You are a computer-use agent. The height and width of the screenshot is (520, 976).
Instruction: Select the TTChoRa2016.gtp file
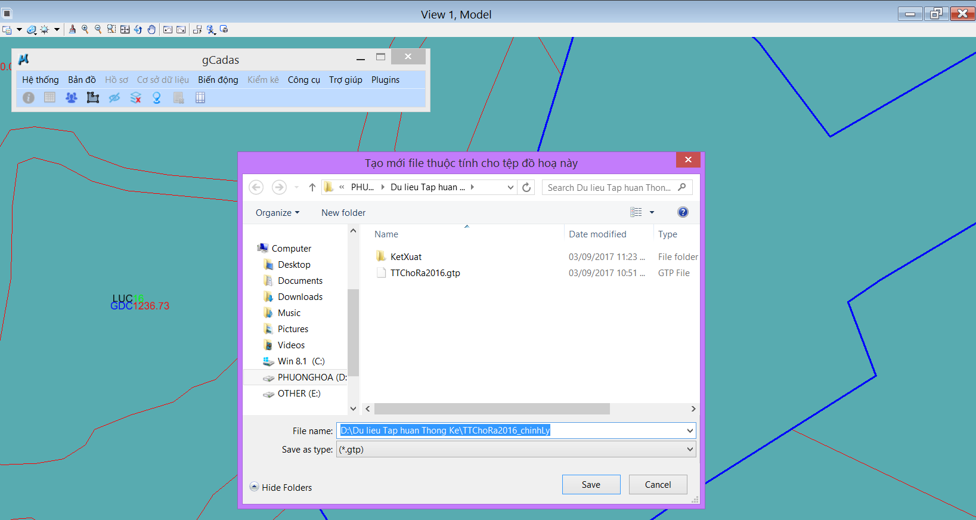click(x=425, y=273)
